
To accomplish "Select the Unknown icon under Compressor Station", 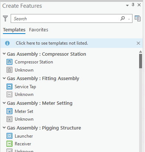I will pos(10,70).
